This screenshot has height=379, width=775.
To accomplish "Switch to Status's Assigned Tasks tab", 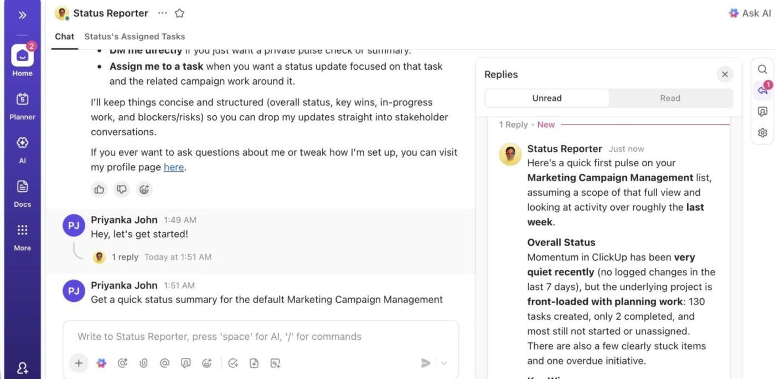I will coord(135,36).
